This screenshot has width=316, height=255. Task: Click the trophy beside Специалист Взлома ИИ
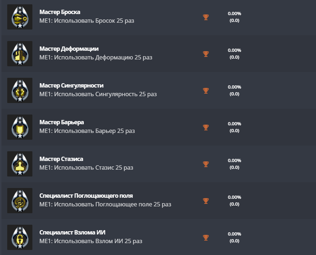[x=206, y=237]
